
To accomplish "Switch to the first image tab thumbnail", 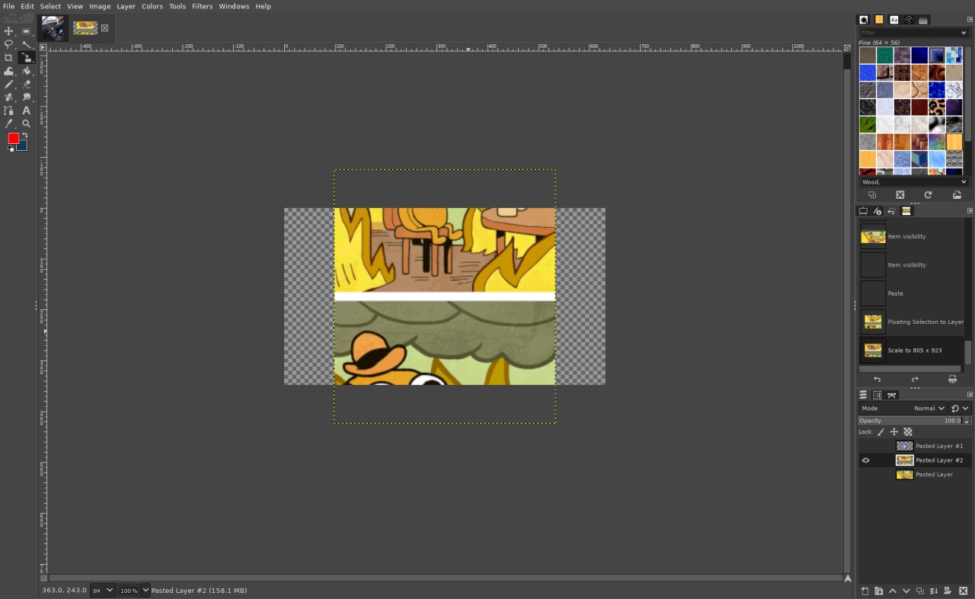I will 53,28.
